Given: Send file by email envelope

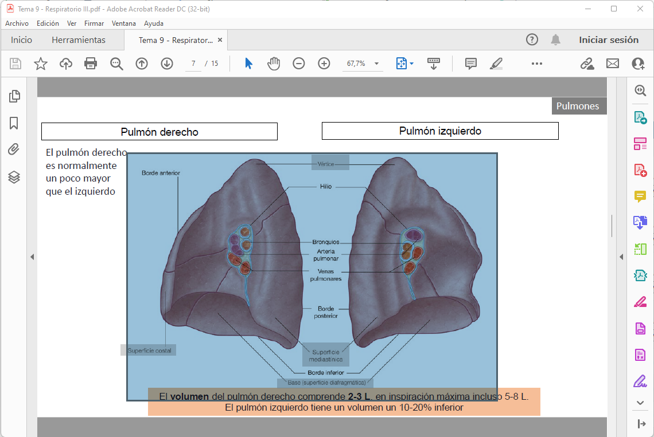Looking at the screenshot, I should point(613,64).
